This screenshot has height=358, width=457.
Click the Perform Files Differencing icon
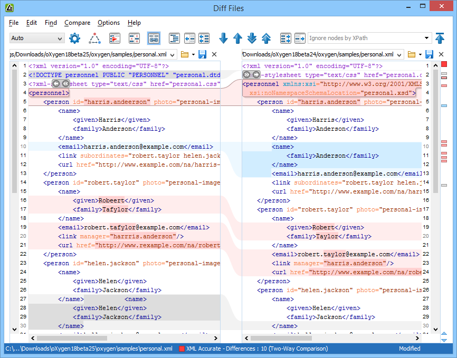(114, 38)
